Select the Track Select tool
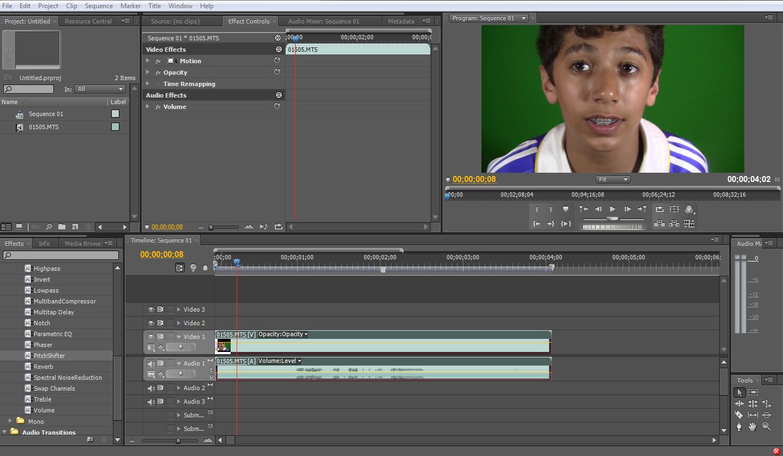Viewport: 783px width, 456px height. point(753,391)
